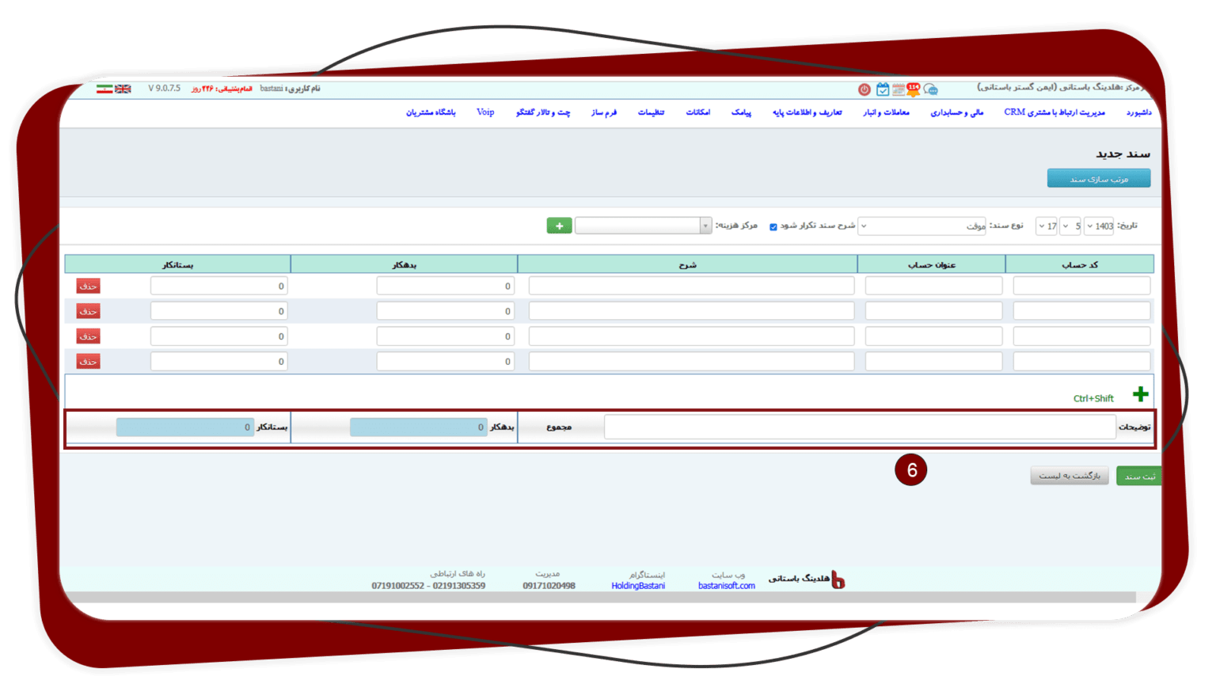Screen dimensions: 1216x684
Task: Click green plus to add cost center
Action: 559,226
